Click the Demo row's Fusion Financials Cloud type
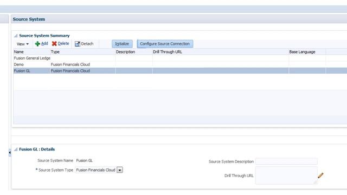The width and height of the screenshot is (347, 195). coord(70,64)
